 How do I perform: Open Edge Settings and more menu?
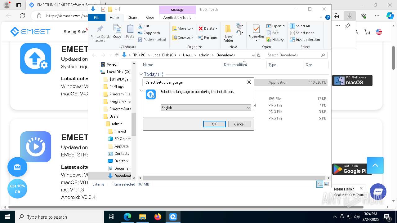377,16
